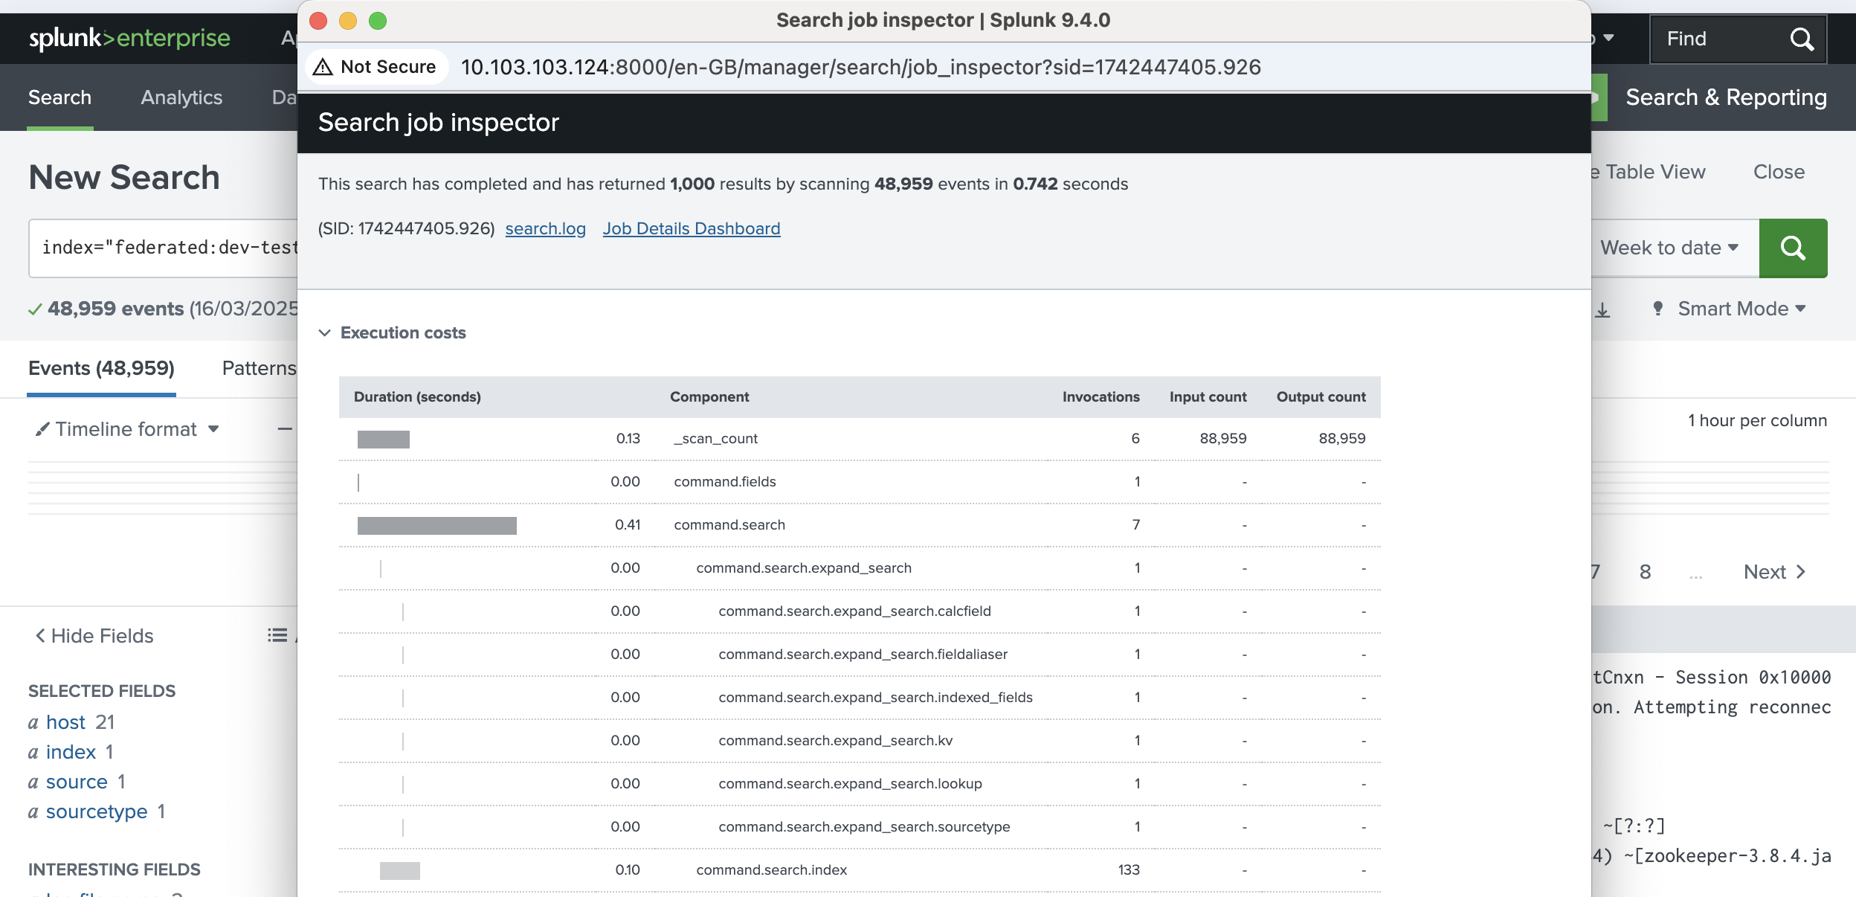The width and height of the screenshot is (1856, 897).
Task: Click the INTERESTING FIELDS heading
Action: (x=115, y=869)
